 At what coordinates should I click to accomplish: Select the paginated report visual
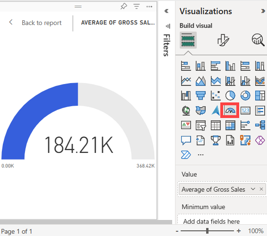[x=230, y=140]
